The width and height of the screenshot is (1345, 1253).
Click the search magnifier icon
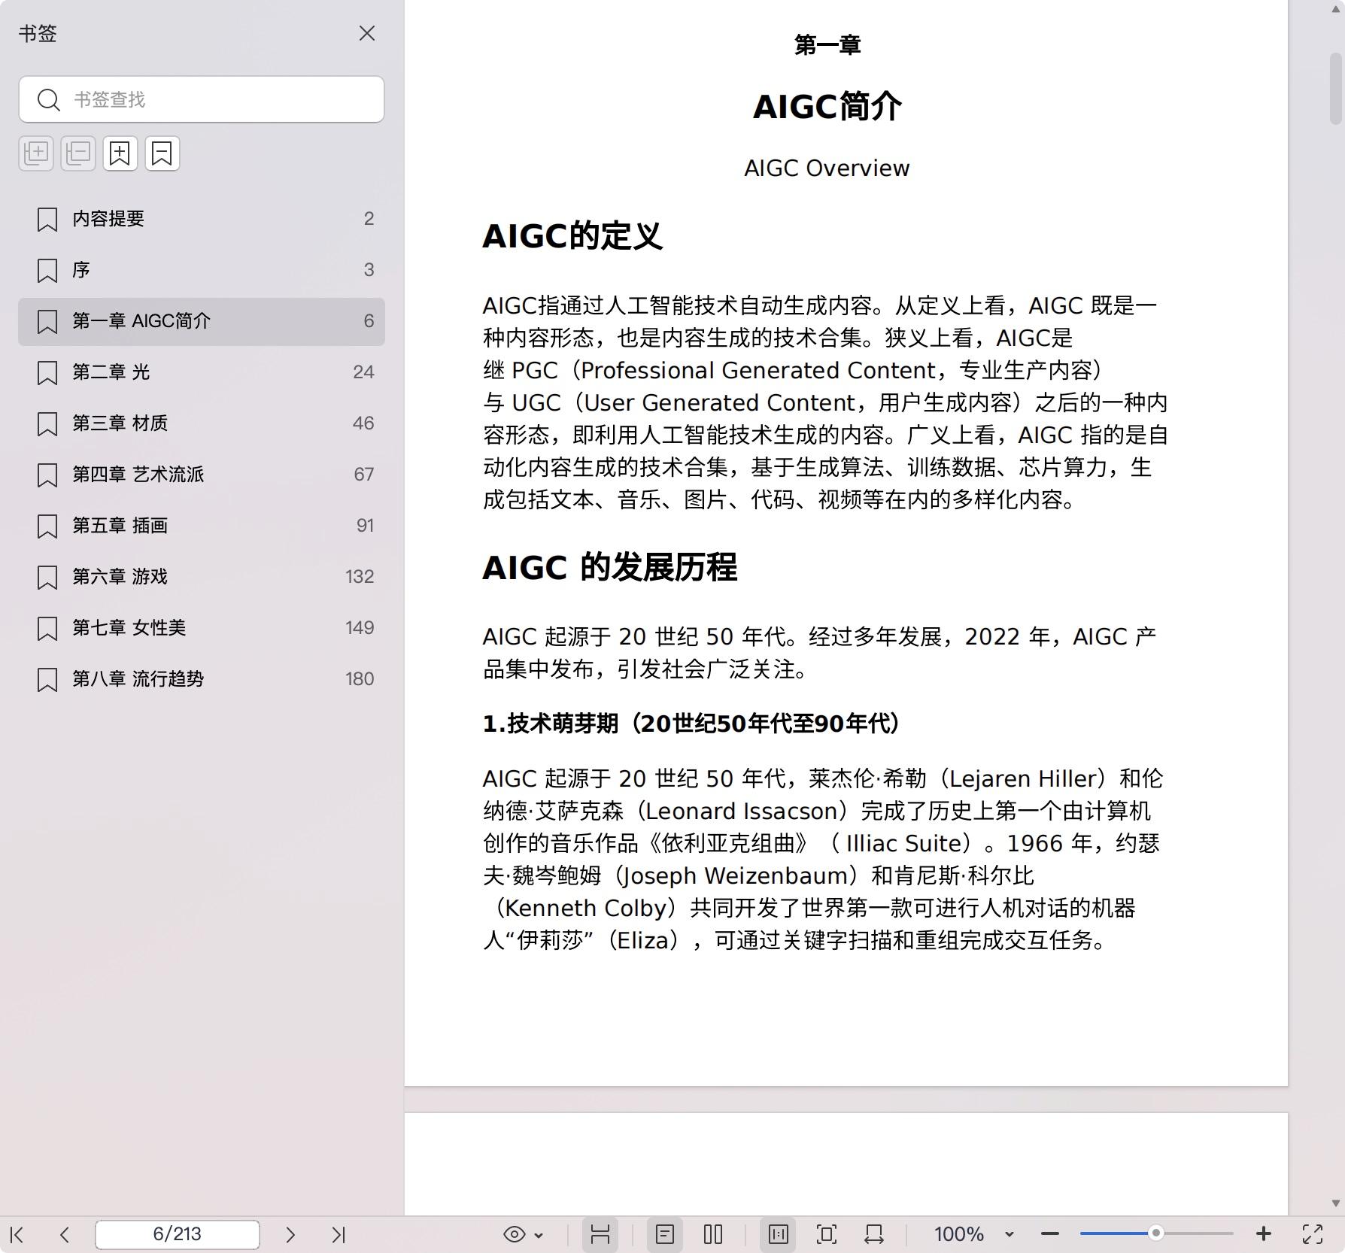pos(49,99)
